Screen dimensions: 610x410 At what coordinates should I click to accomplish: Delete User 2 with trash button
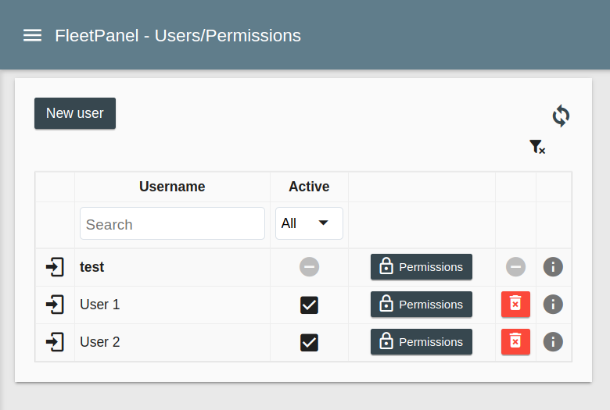515,342
